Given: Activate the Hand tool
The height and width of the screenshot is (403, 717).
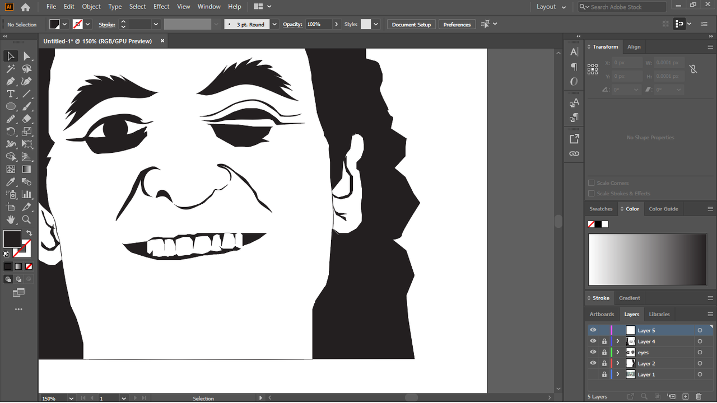Looking at the screenshot, I should [x=11, y=219].
